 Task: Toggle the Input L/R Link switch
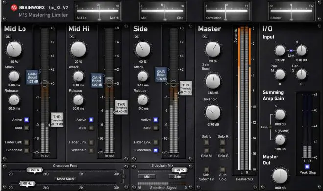(x=291, y=51)
